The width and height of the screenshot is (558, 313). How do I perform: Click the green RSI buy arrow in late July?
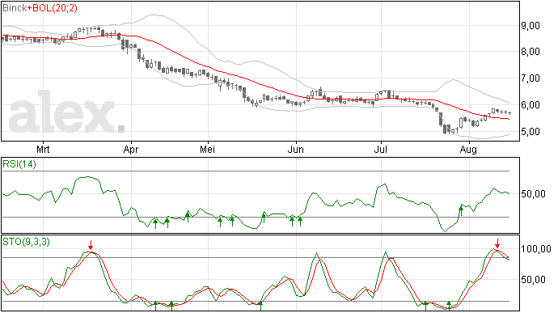(x=461, y=210)
